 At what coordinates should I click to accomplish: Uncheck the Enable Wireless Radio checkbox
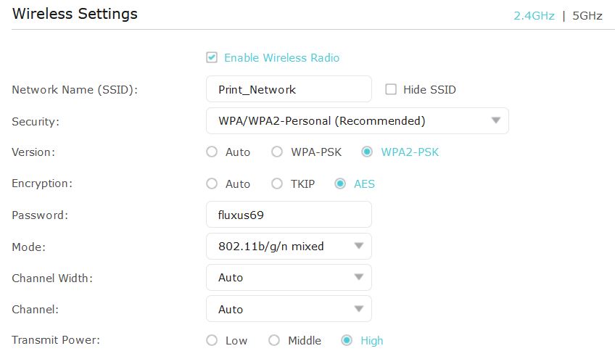coord(212,57)
